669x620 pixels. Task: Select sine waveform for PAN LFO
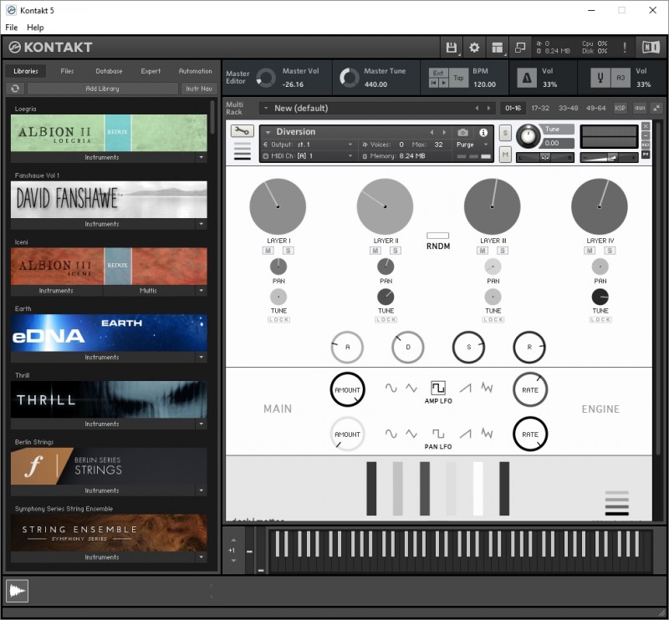(x=391, y=434)
